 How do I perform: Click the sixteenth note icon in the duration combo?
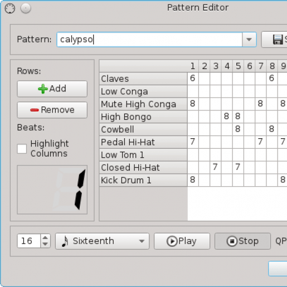pyautogui.click(x=65, y=241)
